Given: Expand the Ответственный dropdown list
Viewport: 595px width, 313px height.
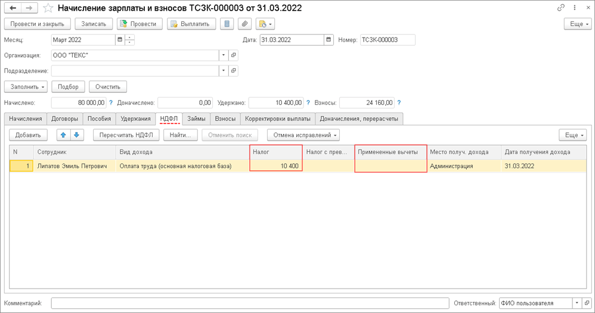Looking at the screenshot, I should pos(577,303).
